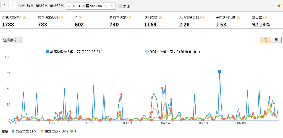Click the 跳出率 value 92.13%
The width and height of the screenshot is (283, 138).
click(x=261, y=25)
